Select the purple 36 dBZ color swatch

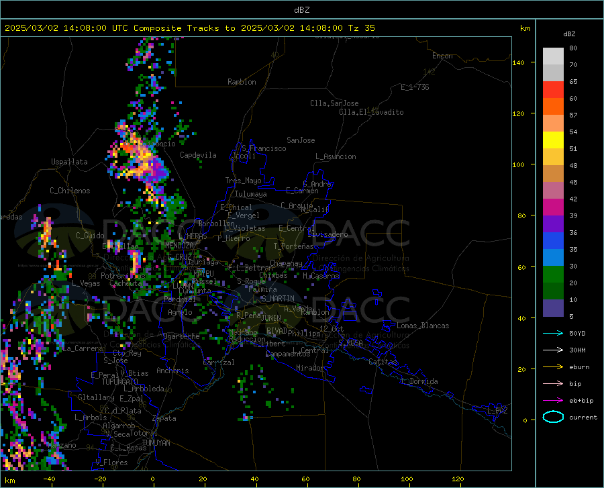[x=553, y=224]
